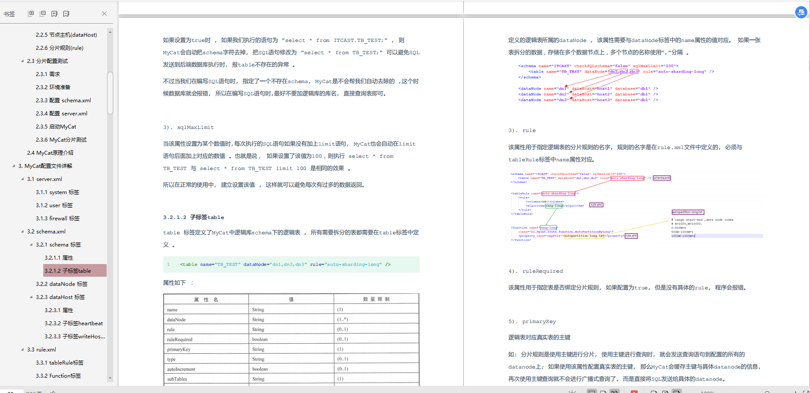Go to bookmark 3.2.3.3 子标签writeHost

click(x=75, y=336)
